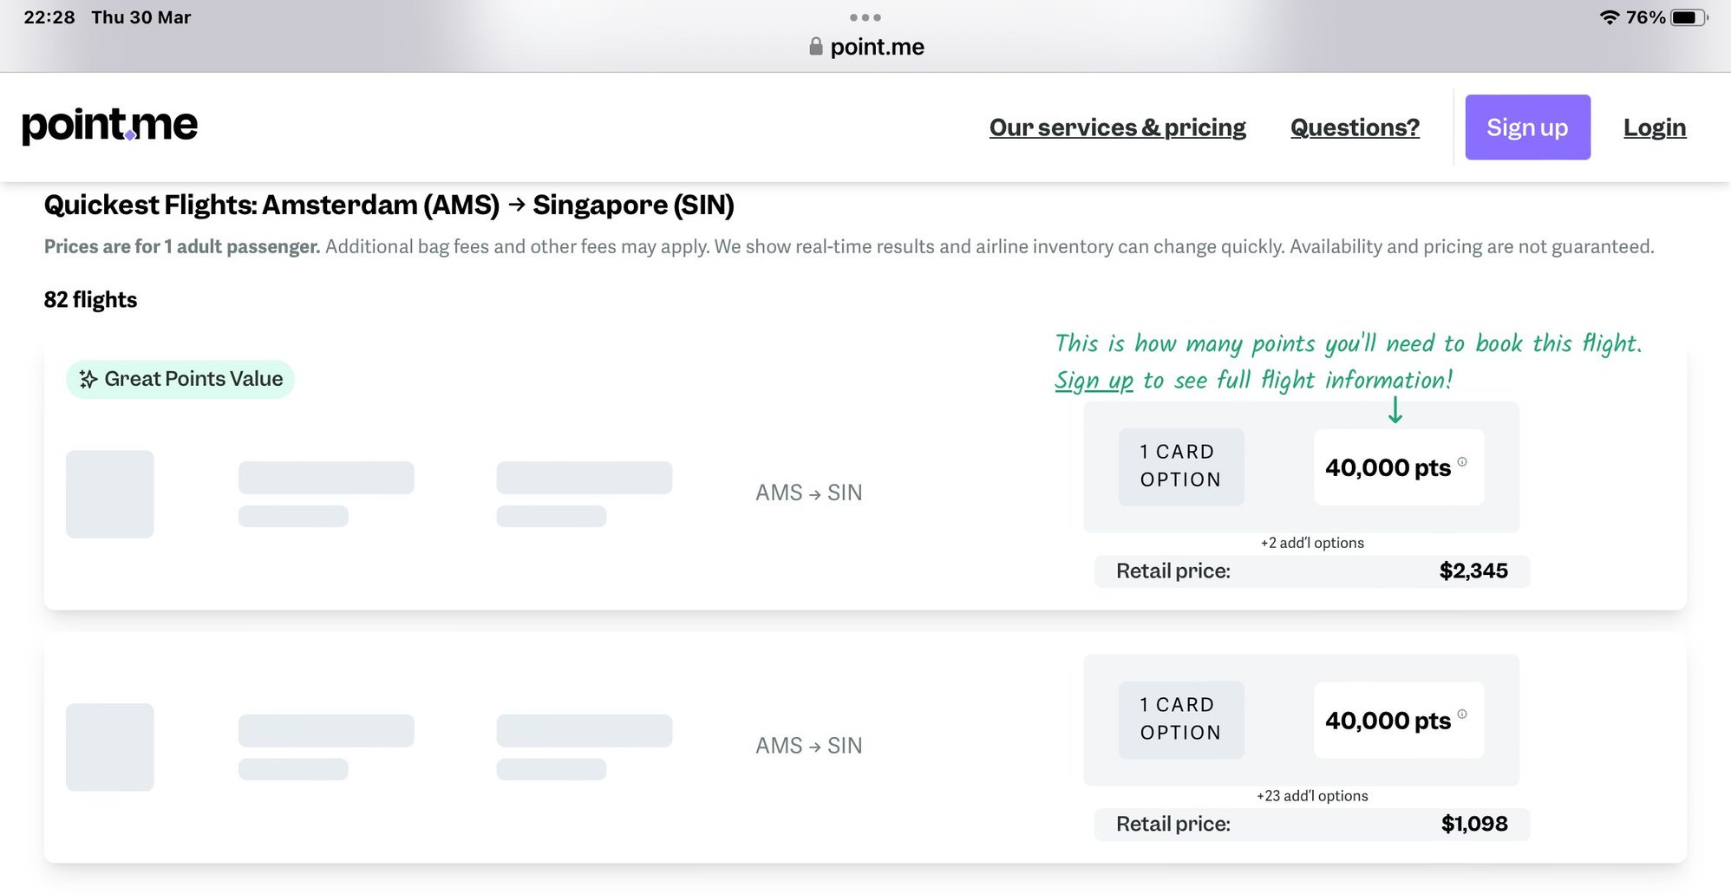1731x894 pixels.
Task: Tap the battery status icon
Action: [x=1689, y=17]
